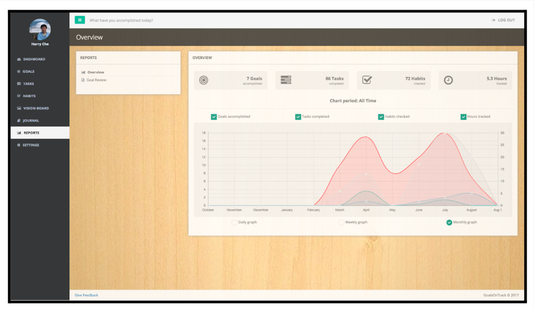
Task: Open the Dashboard section from sidebar
Action: [x=31, y=59]
